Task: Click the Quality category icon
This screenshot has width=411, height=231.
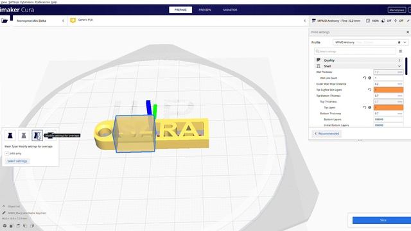Action: [x=319, y=60]
